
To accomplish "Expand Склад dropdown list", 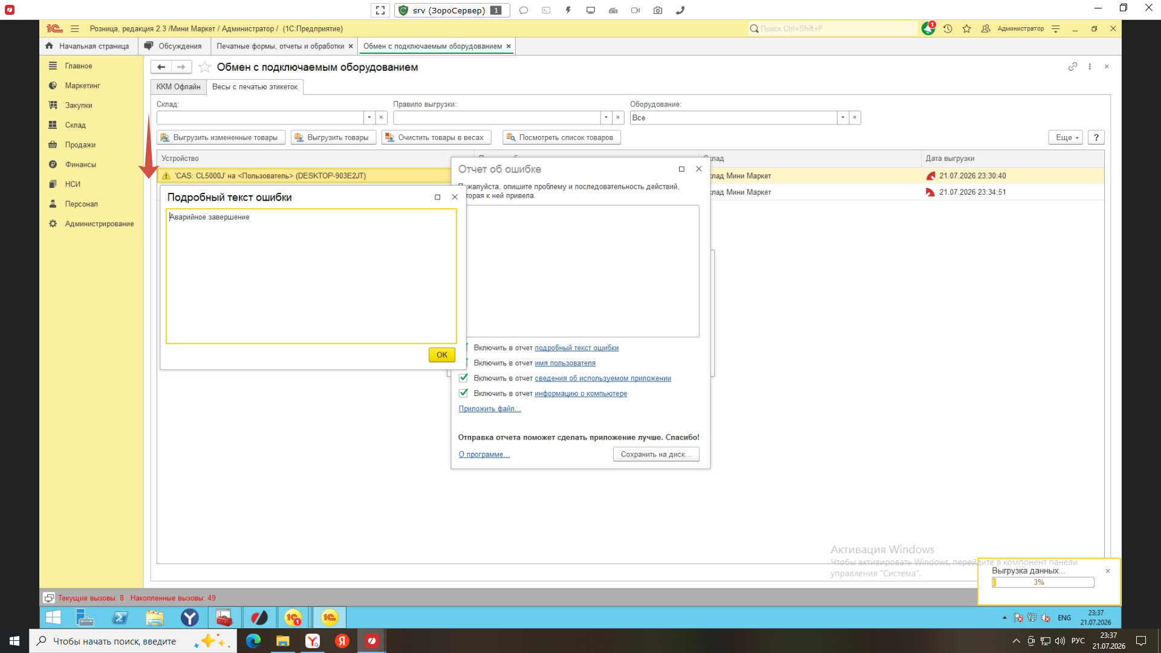I will [369, 117].
